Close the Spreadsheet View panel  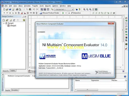point(3,74)
